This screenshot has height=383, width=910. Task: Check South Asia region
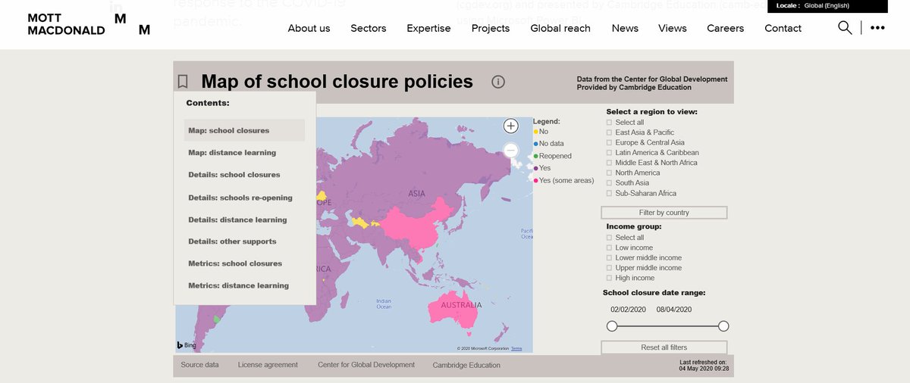[609, 183]
